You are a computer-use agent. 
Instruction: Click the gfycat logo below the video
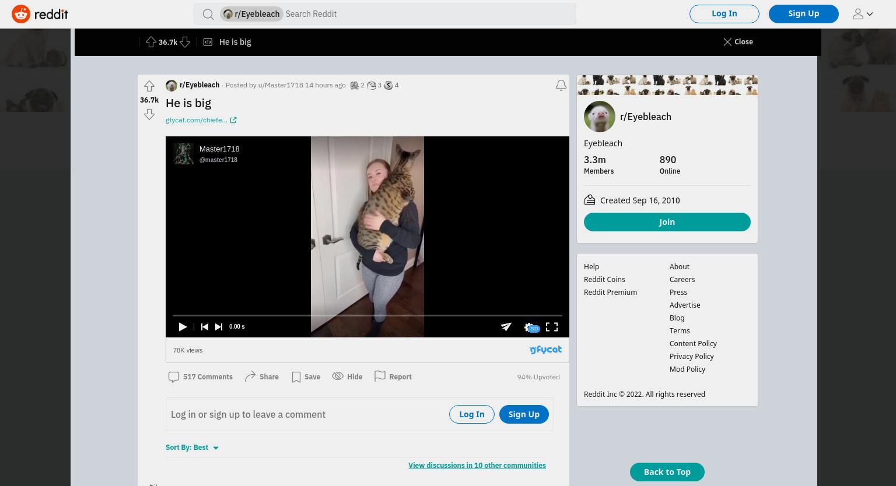[x=545, y=350]
